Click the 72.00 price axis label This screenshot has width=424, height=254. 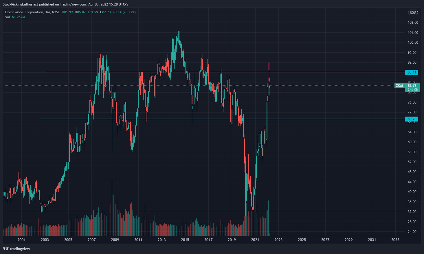click(x=412, y=112)
